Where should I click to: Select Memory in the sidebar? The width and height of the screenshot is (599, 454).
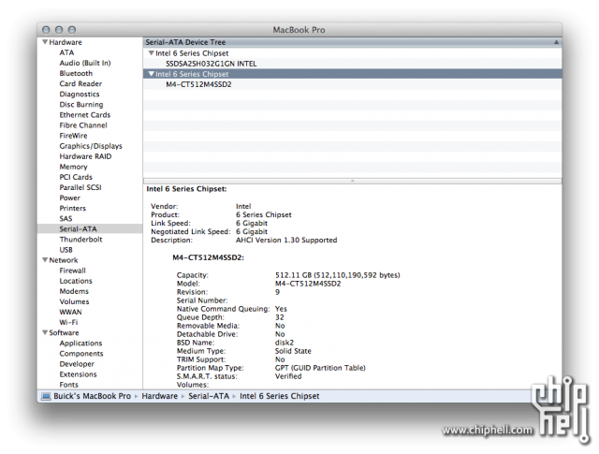click(73, 167)
